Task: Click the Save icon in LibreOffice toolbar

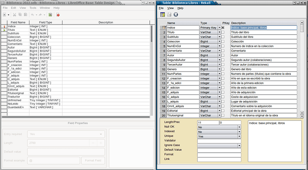Action: 4,15
